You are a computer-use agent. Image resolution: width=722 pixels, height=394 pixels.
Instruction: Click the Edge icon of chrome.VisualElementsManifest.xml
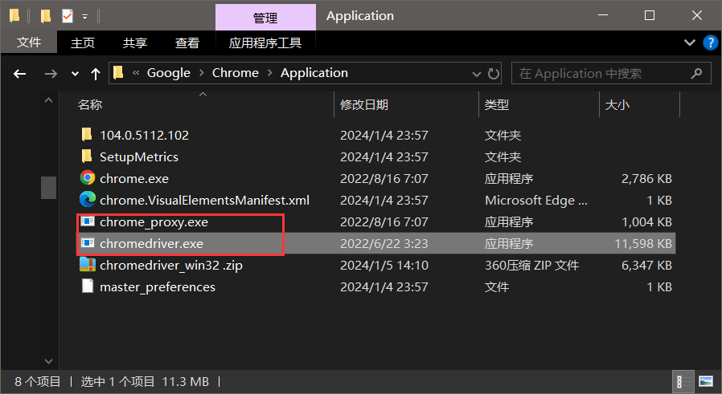87,200
